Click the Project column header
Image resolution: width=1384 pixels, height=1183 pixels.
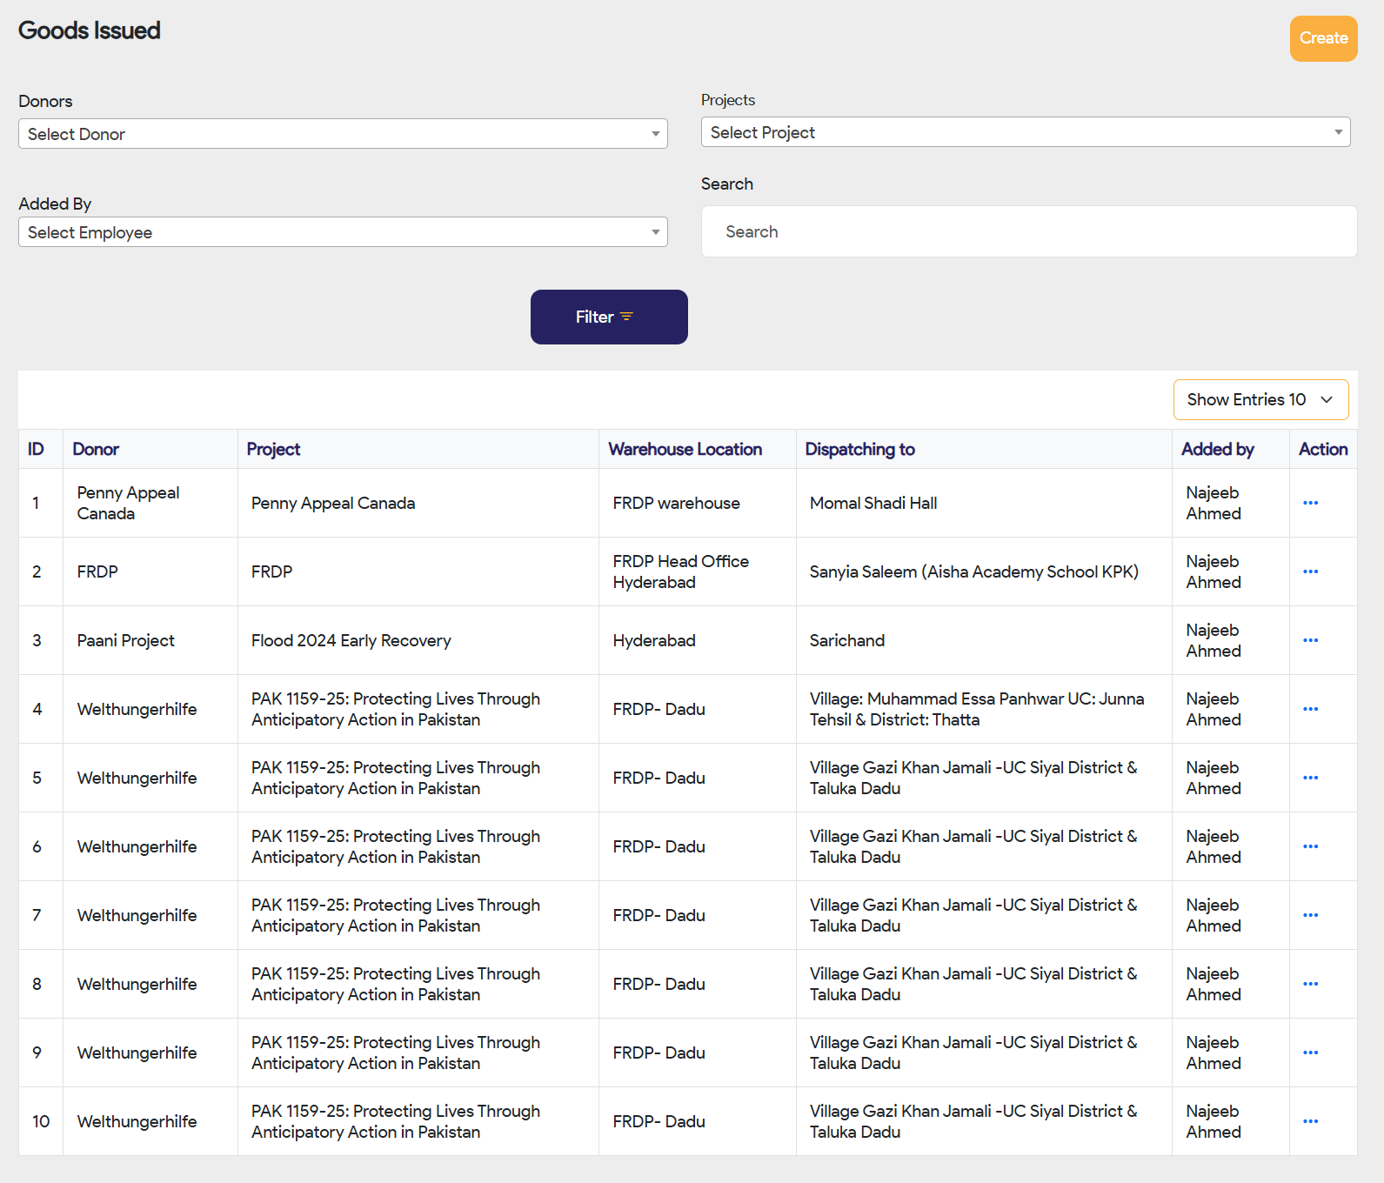point(273,449)
